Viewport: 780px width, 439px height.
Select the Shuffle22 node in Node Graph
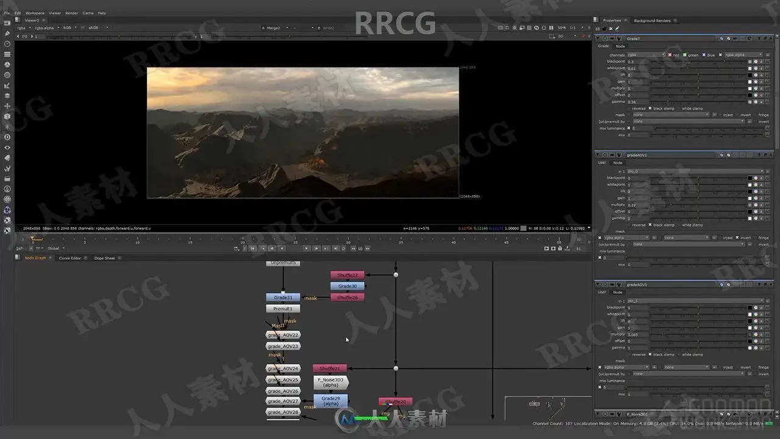[347, 275]
